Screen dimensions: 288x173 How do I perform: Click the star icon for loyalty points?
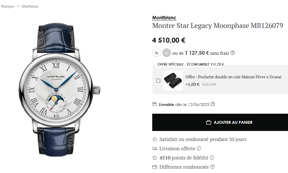155,158
